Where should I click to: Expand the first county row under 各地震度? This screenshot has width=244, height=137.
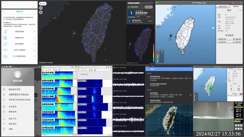pos(230,39)
